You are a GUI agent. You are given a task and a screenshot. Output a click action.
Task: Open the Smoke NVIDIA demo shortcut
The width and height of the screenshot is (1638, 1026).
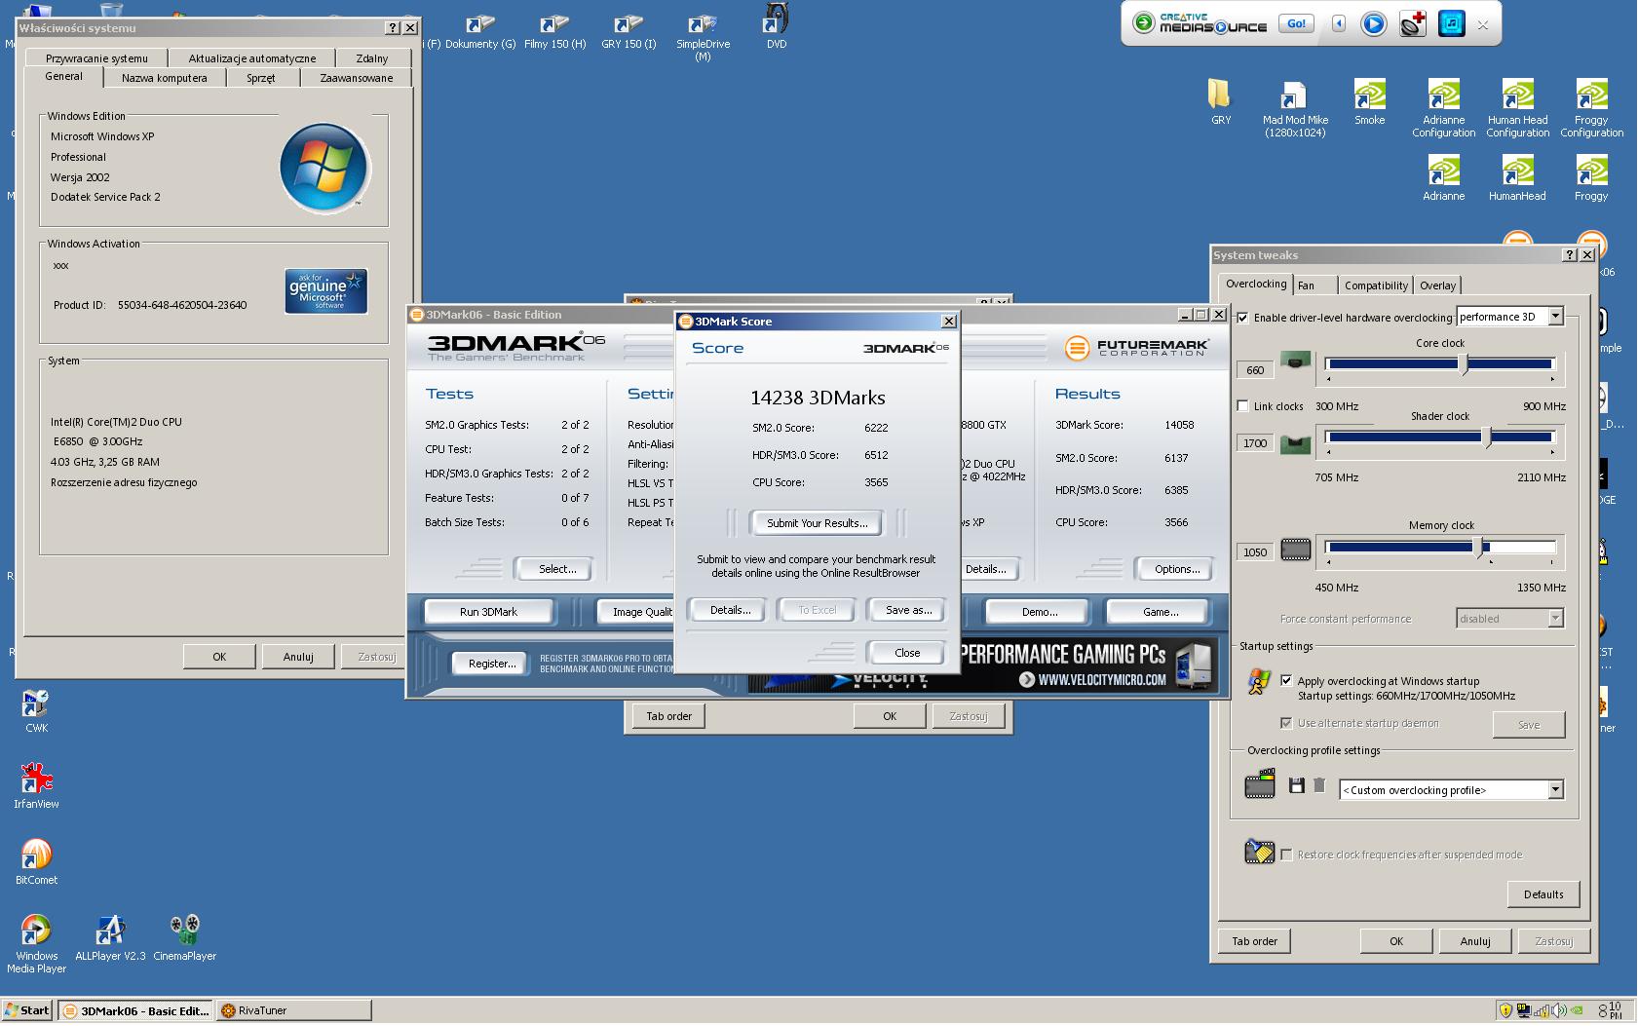click(1369, 101)
